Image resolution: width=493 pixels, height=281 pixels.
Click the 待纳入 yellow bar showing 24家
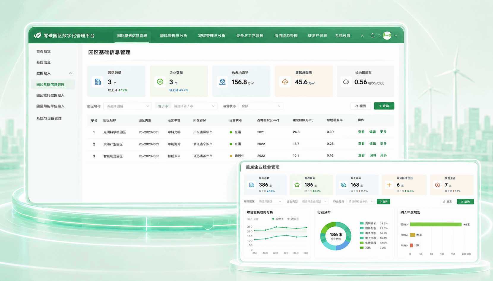click(x=413, y=235)
